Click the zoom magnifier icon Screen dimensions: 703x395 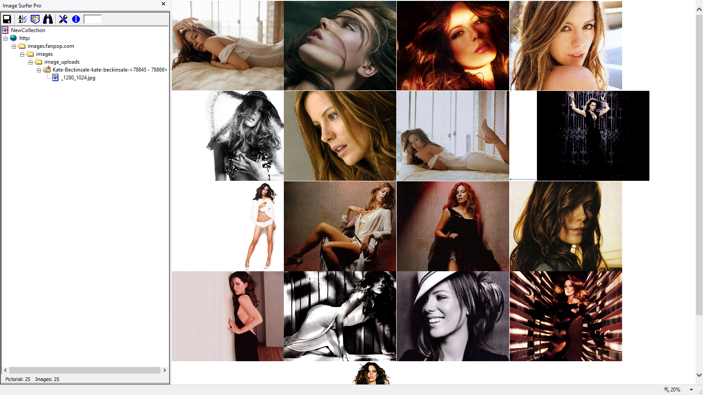[x=667, y=389]
